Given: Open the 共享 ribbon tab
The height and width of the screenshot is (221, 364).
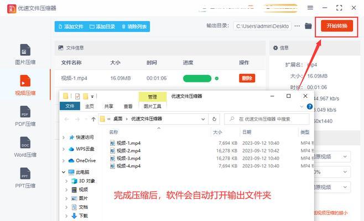Looking at the screenshot, I should (108, 106).
